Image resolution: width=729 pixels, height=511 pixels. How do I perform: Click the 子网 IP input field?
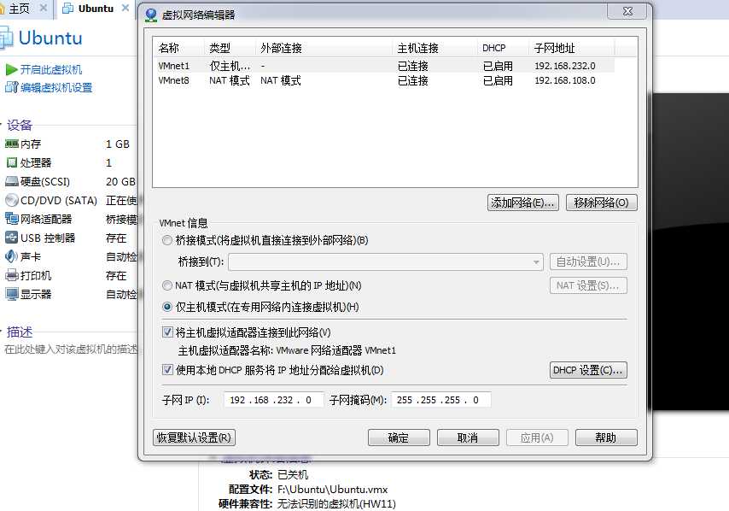click(x=273, y=400)
